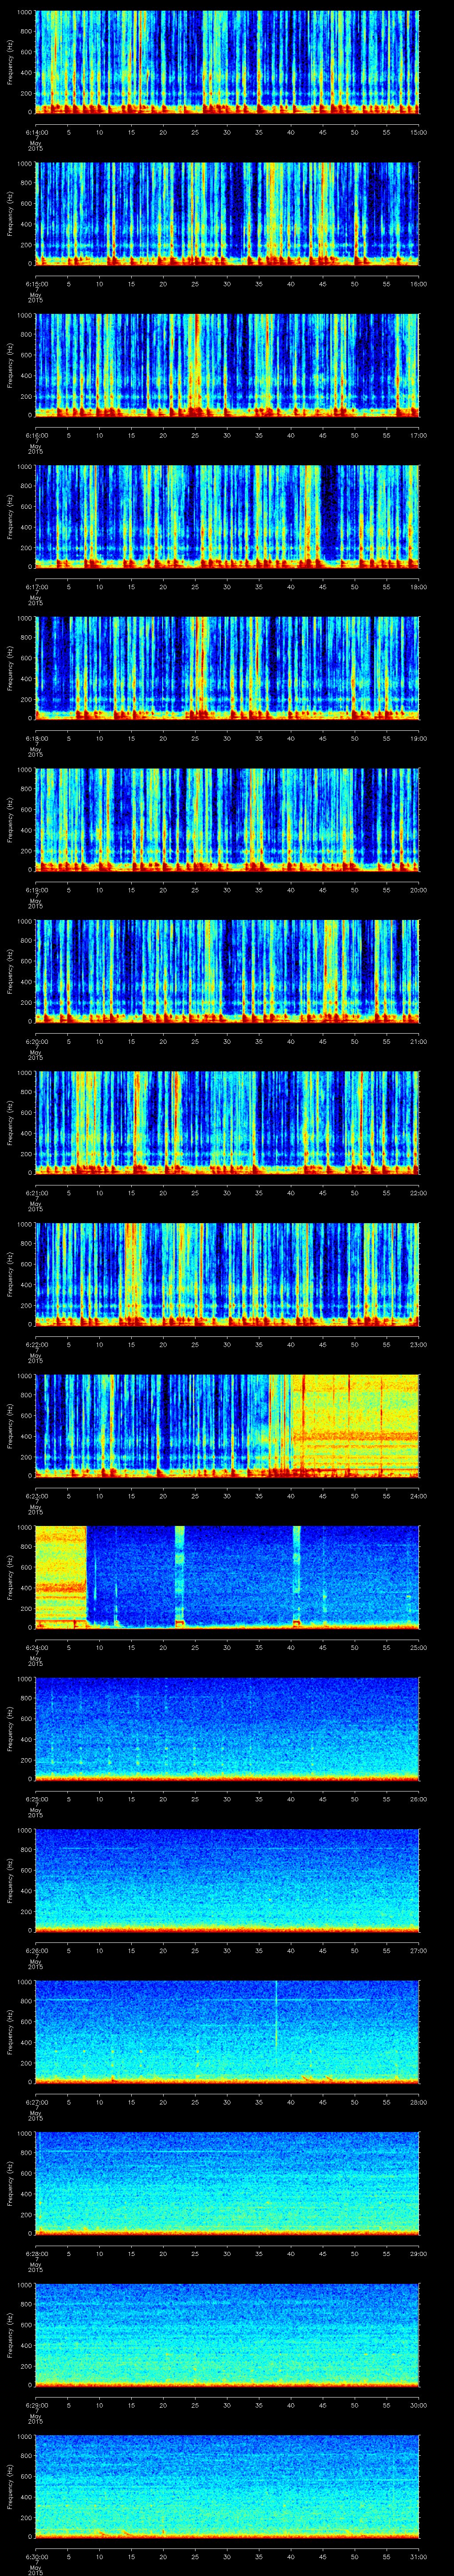Select the 6:30:00 start time label
The height and width of the screenshot is (2576, 454).
click(x=35, y=2555)
